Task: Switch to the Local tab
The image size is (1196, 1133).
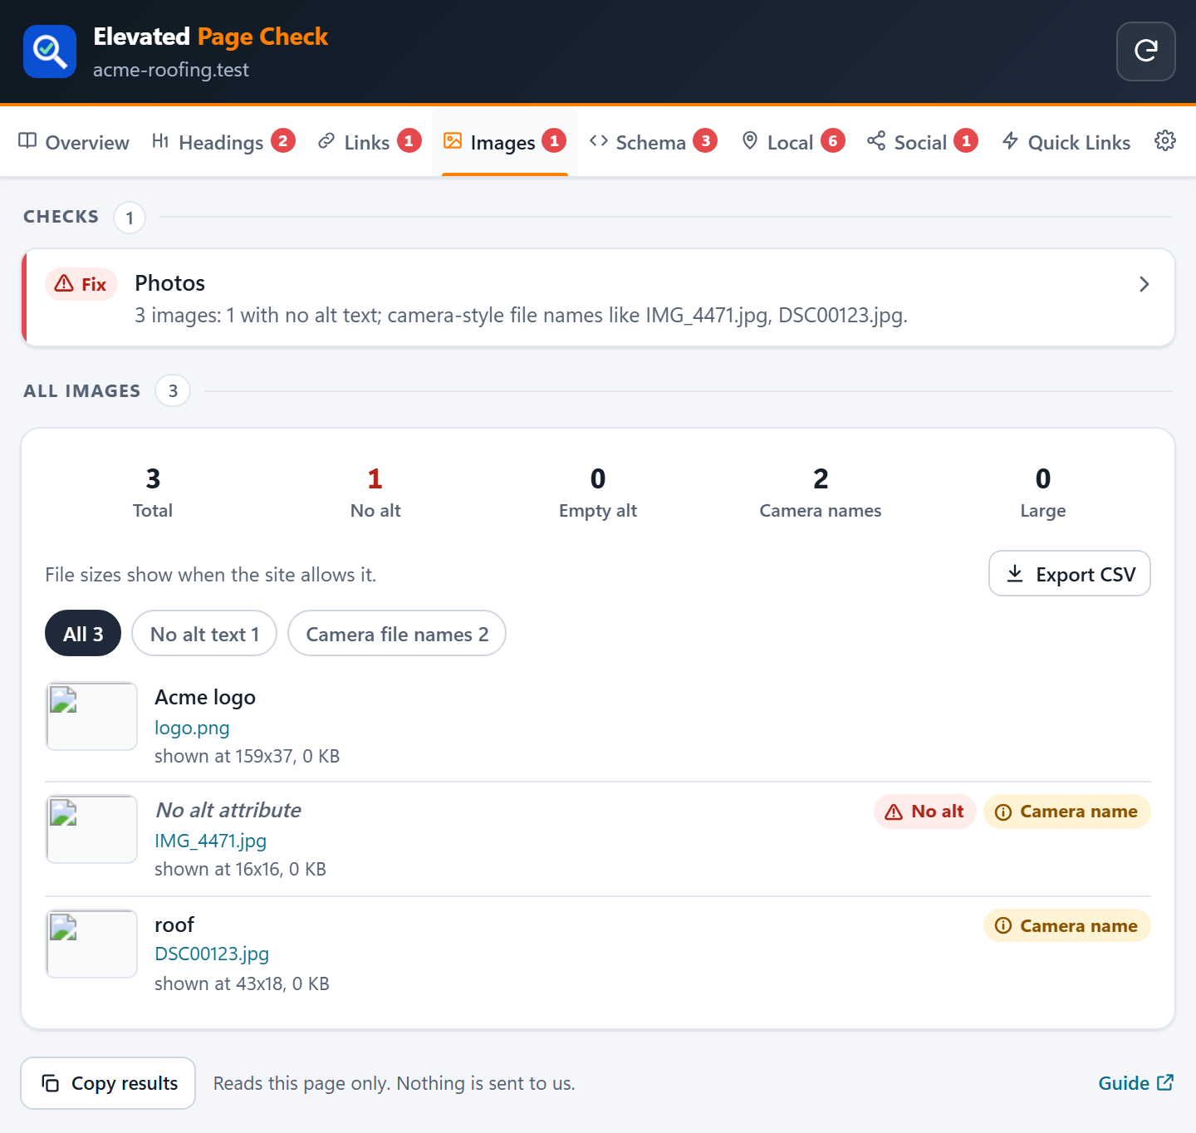Action: pos(793,142)
